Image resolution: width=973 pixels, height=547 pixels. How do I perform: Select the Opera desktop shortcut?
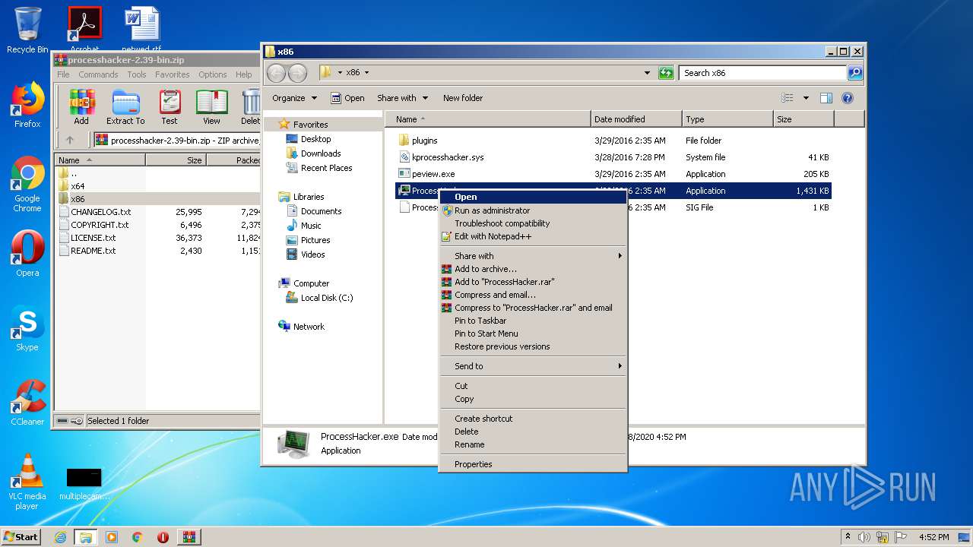click(27, 254)
